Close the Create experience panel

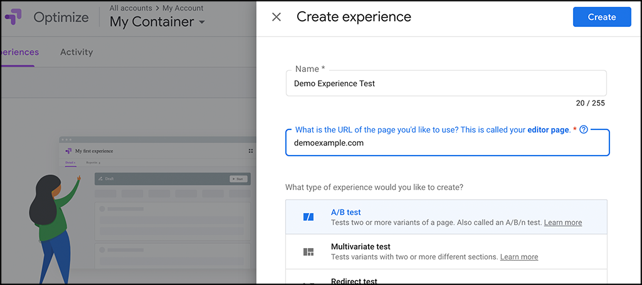point(276,17)
